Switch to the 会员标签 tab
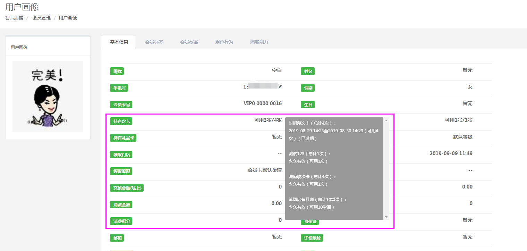 [154, 42]
